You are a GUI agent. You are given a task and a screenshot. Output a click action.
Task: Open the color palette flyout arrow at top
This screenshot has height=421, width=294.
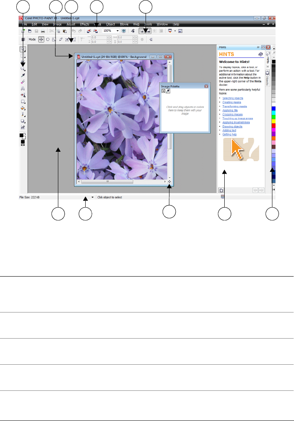pyautogui.click(x=274, y=49)
